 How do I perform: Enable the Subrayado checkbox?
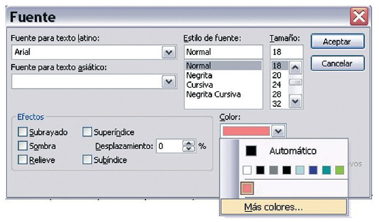click(22, 132)
